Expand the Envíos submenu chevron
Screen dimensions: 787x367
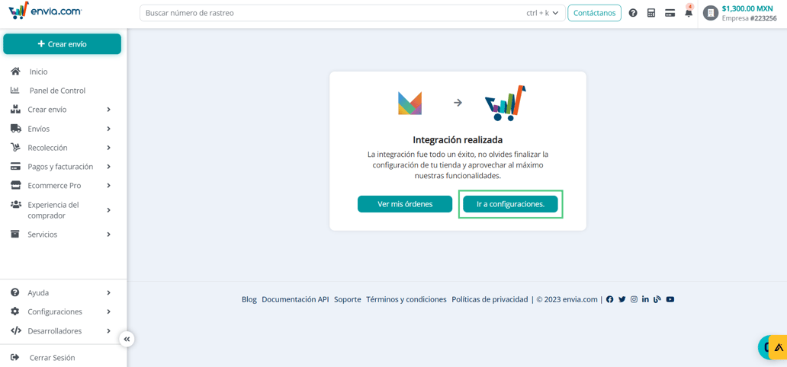pyautogui.click(x=108, y=129)
